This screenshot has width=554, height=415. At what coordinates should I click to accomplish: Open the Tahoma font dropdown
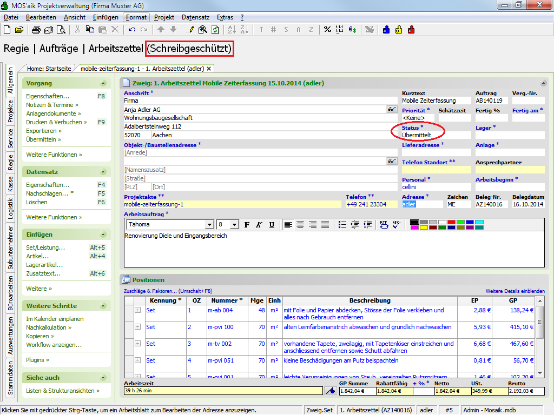(x=209, y=224)
